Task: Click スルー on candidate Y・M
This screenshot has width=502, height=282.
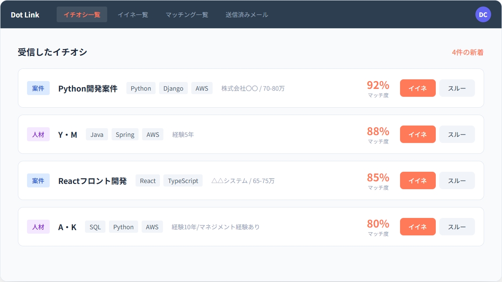Action: click(456, 134)
